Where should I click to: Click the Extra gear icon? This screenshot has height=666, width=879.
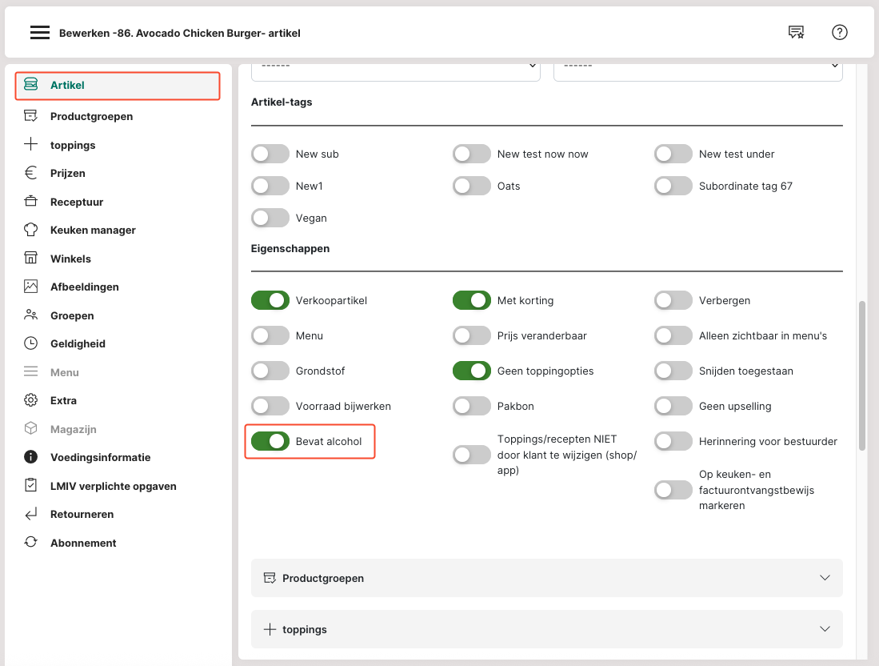(31, 400)
